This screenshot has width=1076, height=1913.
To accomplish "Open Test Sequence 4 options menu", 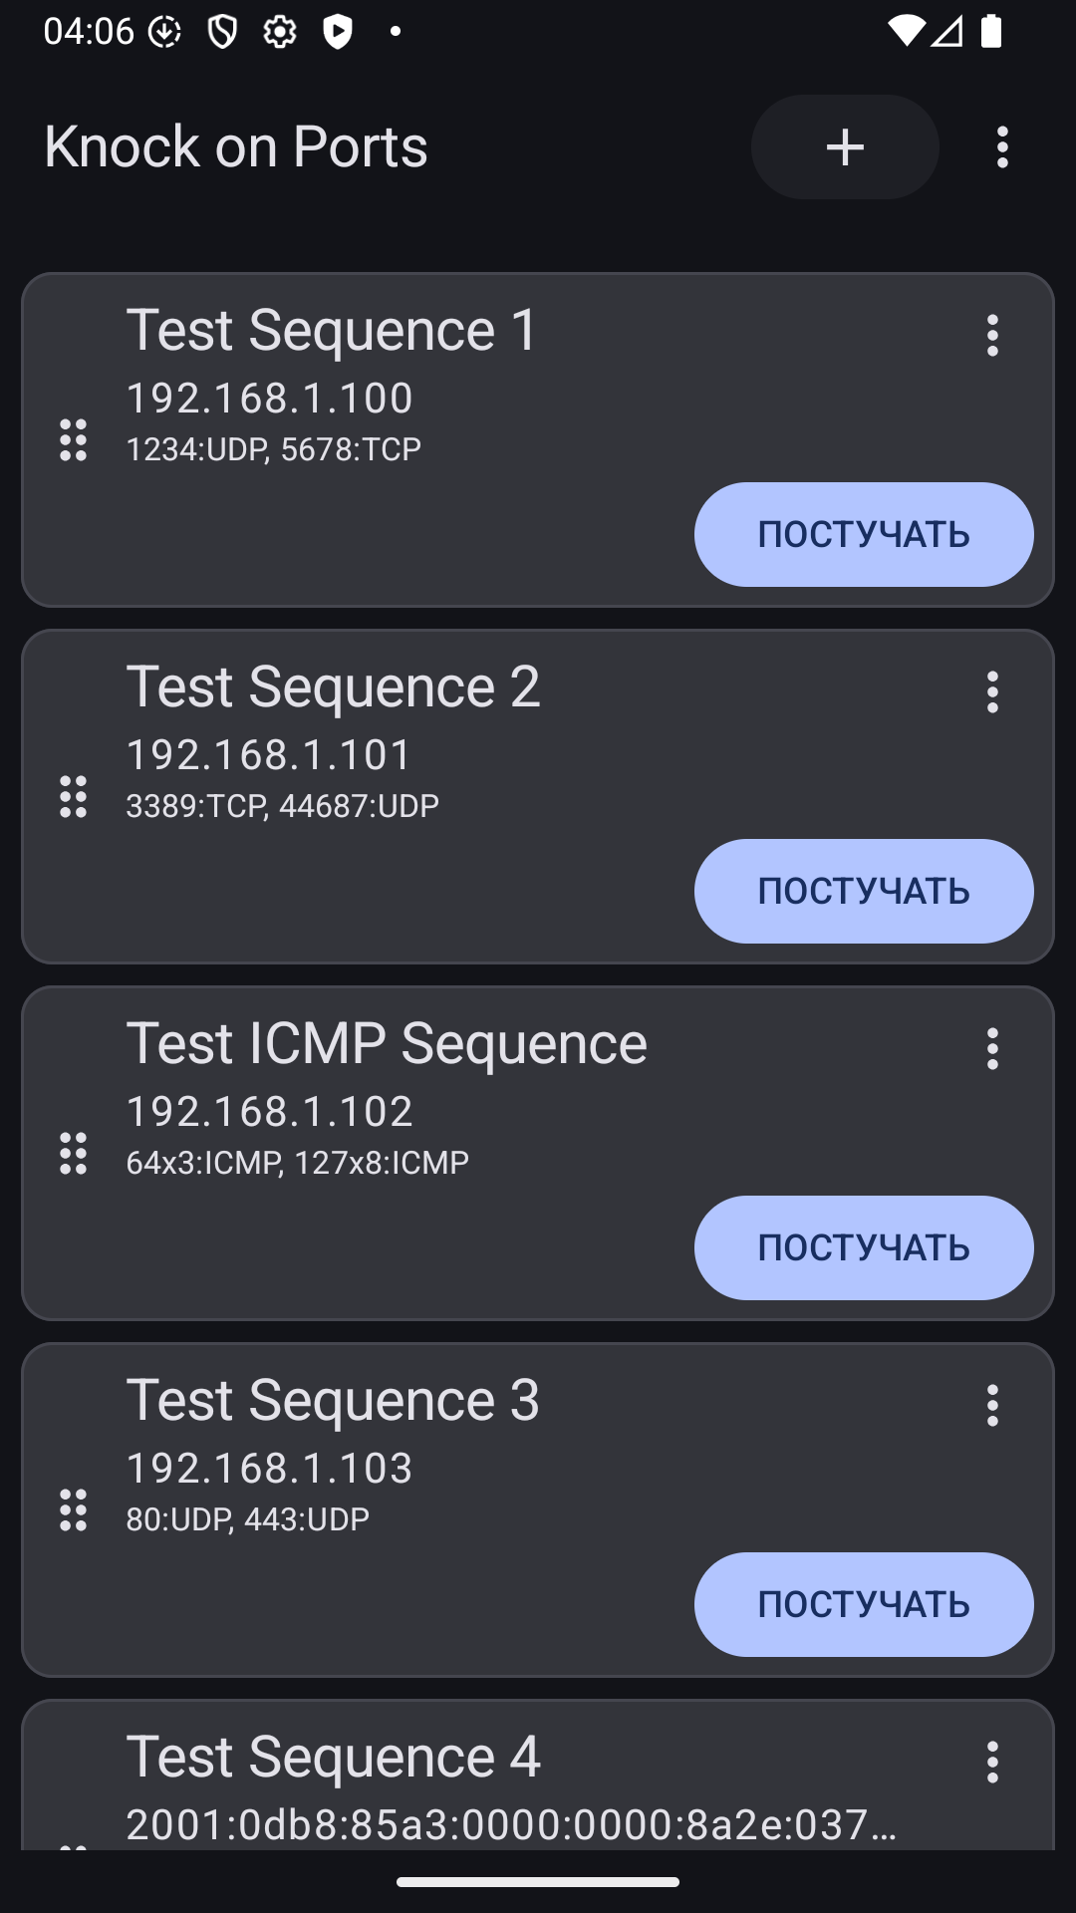I will pos(991,1763).
